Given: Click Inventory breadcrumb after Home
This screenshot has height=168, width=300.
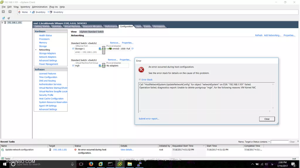Looking at the screenshot, I should (40, 12).
